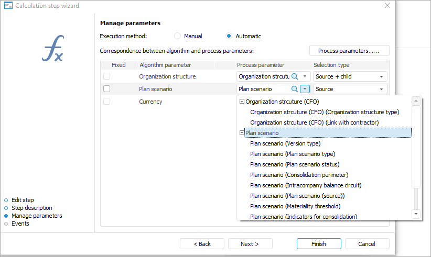Collapse the Plan scenario tree node
Viewport: 431px width, 257px height.
pos(242,133)
